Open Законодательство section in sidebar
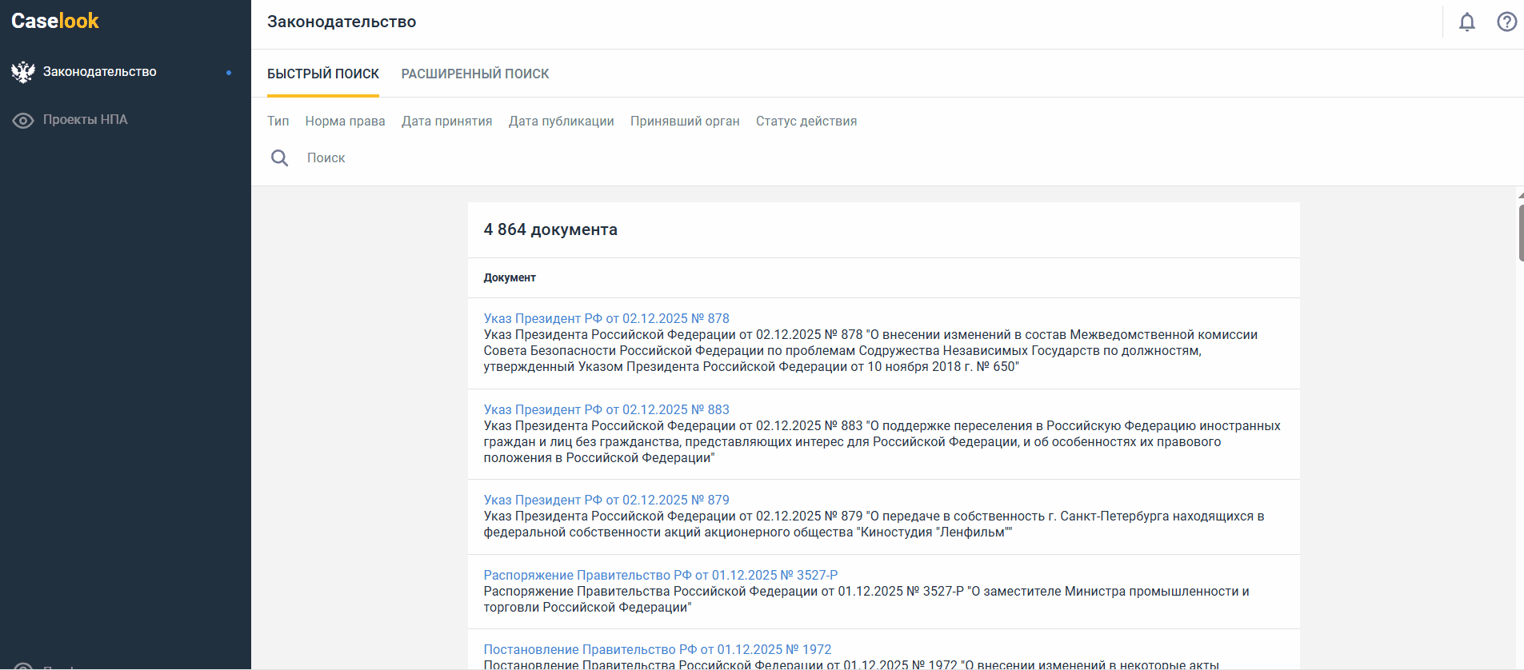This screenshot has width=1524, height=670. click(100, 72)
